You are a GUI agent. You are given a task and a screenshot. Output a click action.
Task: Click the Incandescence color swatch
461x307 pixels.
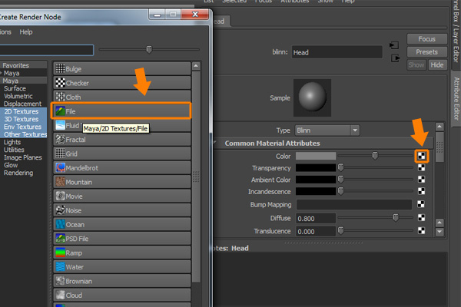point(316,192)
